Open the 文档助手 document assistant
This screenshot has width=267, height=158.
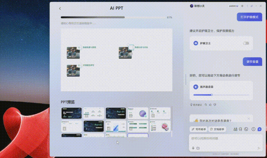click(217, 129)
